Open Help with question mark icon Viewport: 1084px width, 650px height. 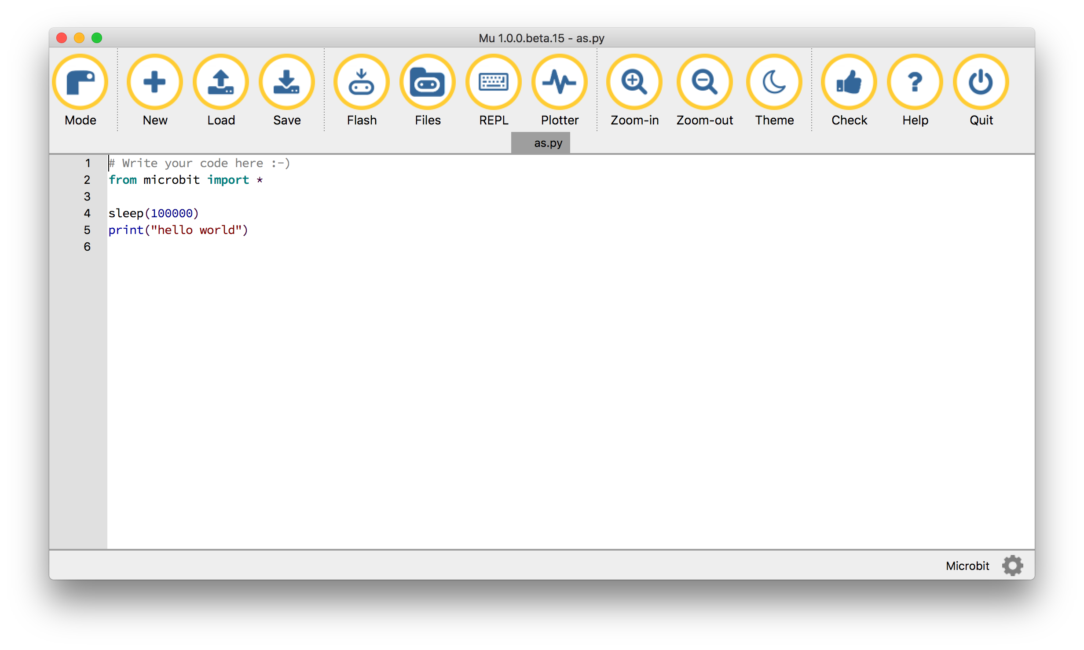tap(915, 82)
